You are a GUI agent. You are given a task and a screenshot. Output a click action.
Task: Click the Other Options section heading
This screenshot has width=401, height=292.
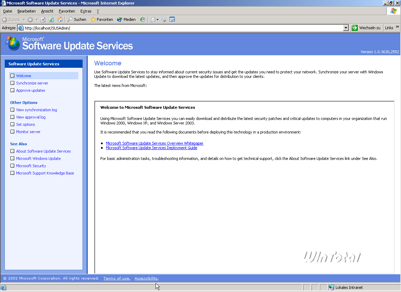pyautogui.click(x=24, y=103)
